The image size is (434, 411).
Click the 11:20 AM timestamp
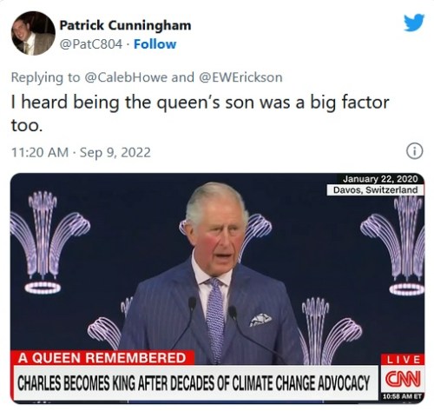click(x=40, y=152)
